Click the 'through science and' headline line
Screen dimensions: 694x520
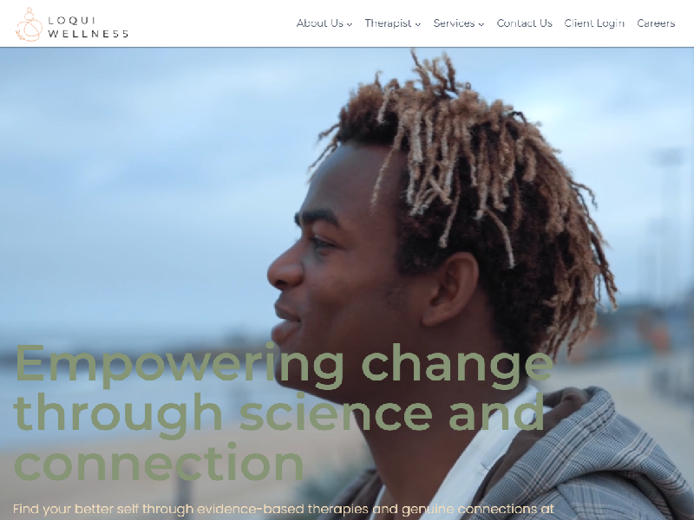click(279, 414)
